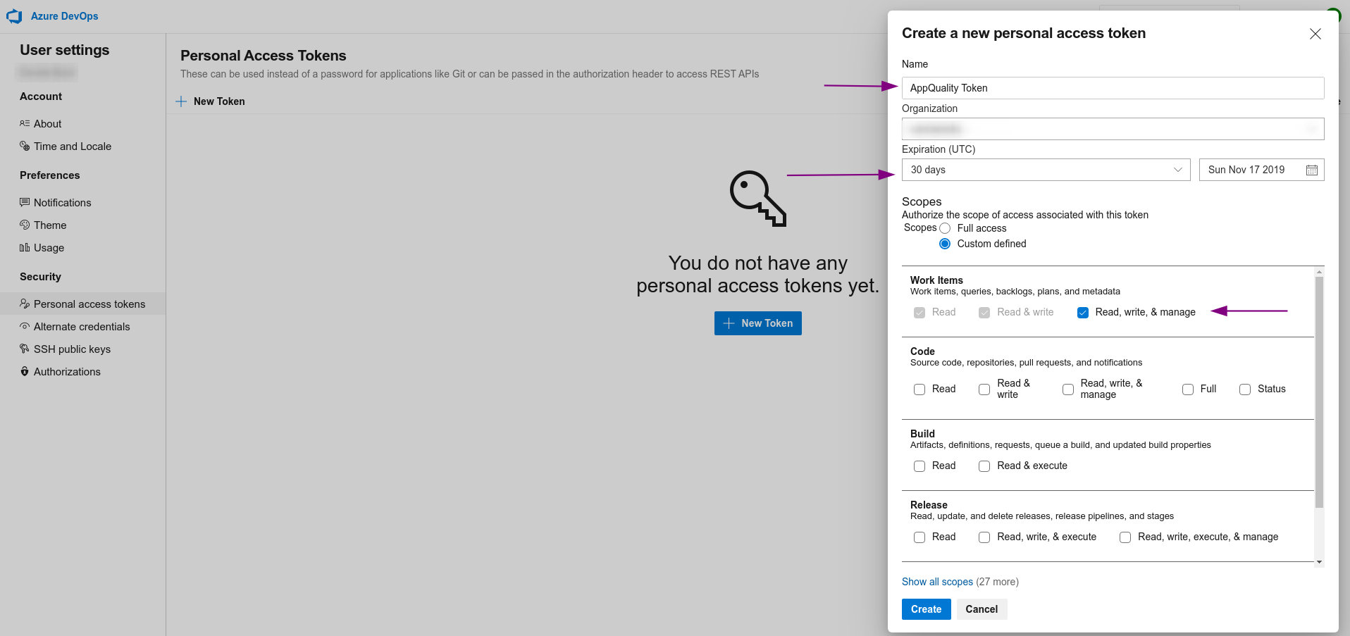
Task: Click the Time and Locale globe icon
Action: (x=25, y=146)
